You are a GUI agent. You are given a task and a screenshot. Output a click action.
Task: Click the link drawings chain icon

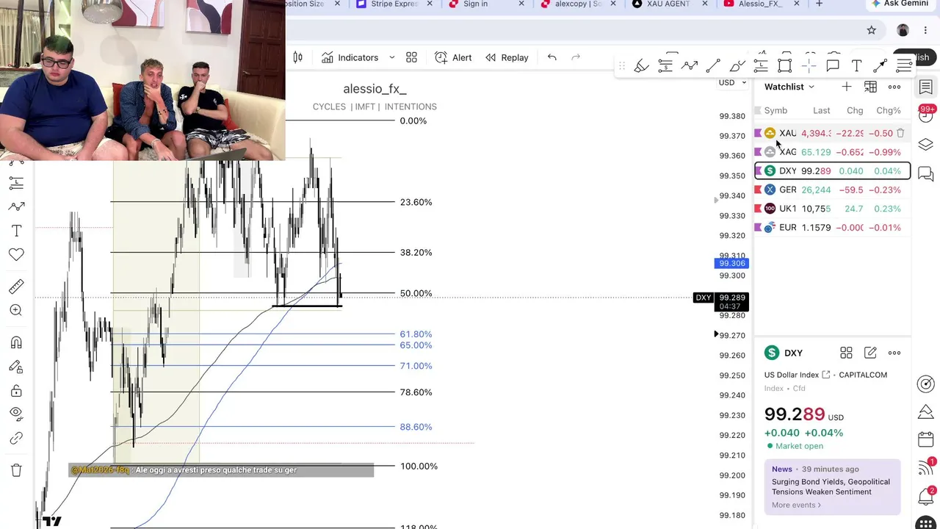pyautogui.click(x=16, y=438)
